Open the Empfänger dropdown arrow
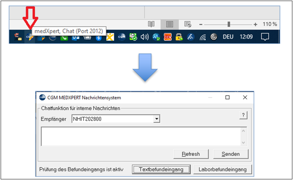 point(157,119)
